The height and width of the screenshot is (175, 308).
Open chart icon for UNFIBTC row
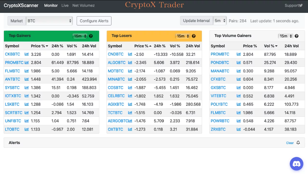[x=27, y=121]
